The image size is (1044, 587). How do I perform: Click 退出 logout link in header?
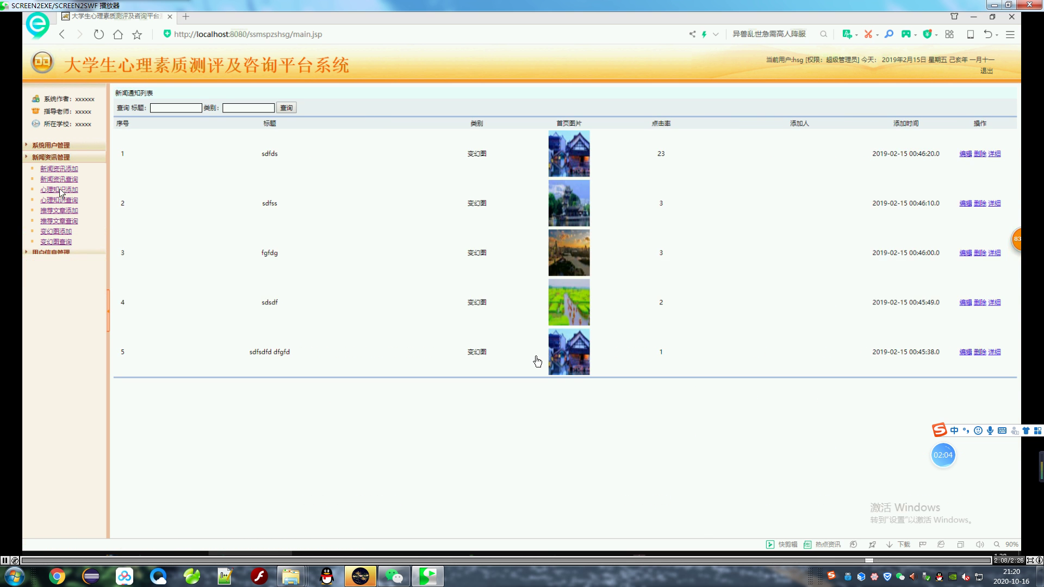pos(986,71)
